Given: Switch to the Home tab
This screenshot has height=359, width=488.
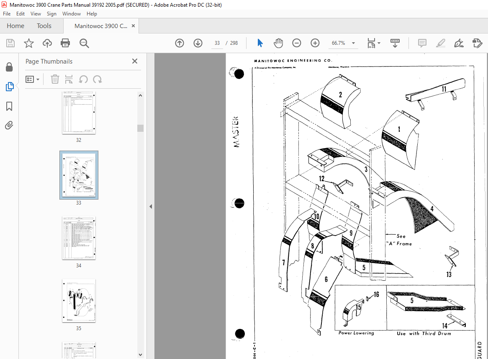Looking at the screenshot, I should pos(15,26).
